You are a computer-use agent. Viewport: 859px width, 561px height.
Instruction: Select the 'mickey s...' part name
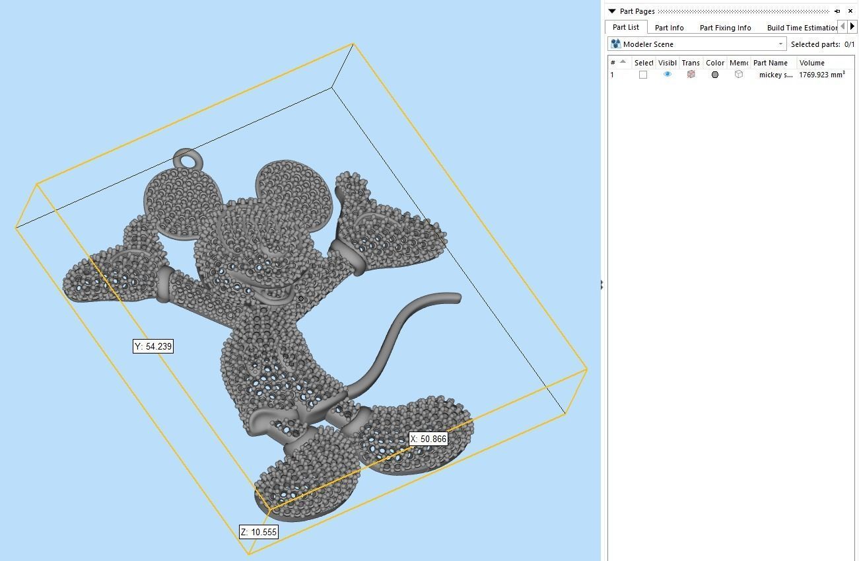tap(776, 75)
